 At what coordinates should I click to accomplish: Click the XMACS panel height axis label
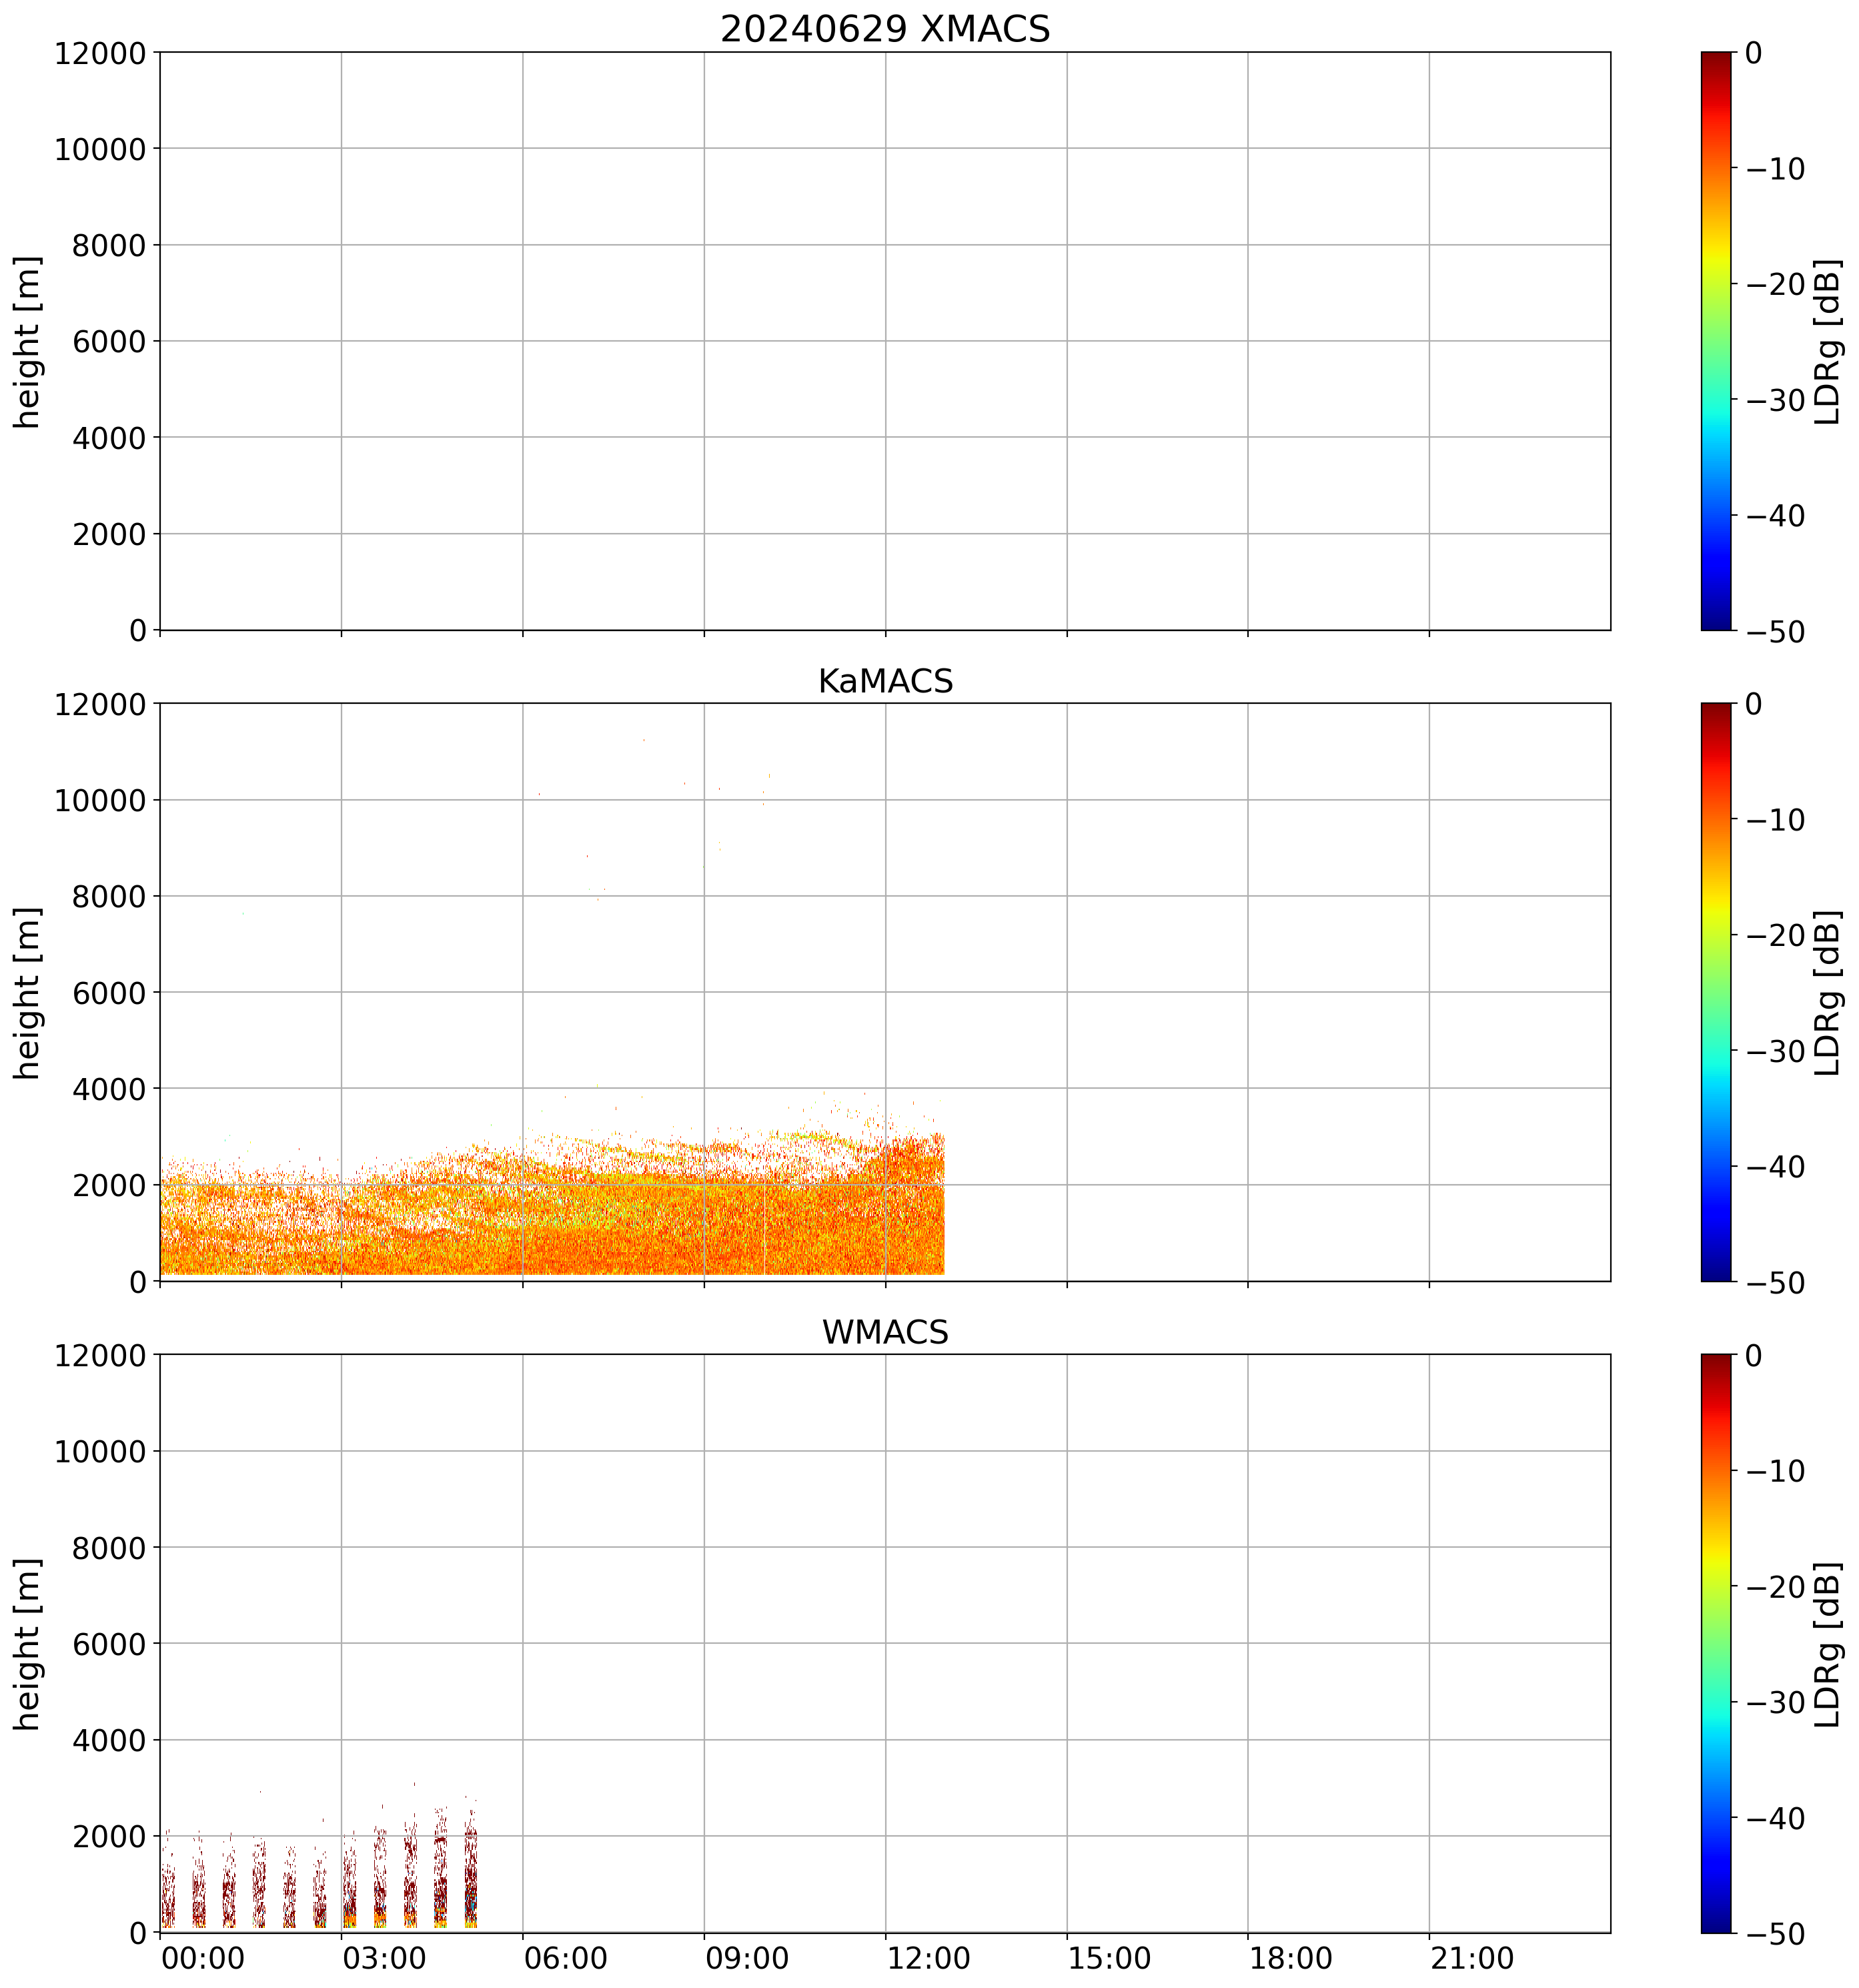27,341
